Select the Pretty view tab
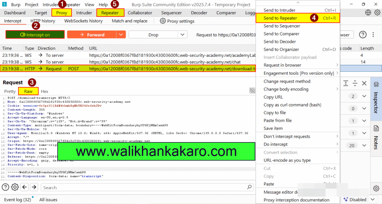Screen dimensions: 382x204 [10, 91]
